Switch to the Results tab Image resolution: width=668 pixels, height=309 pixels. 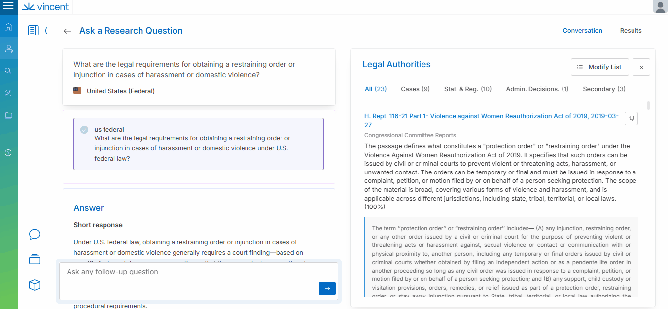(631, 31)
